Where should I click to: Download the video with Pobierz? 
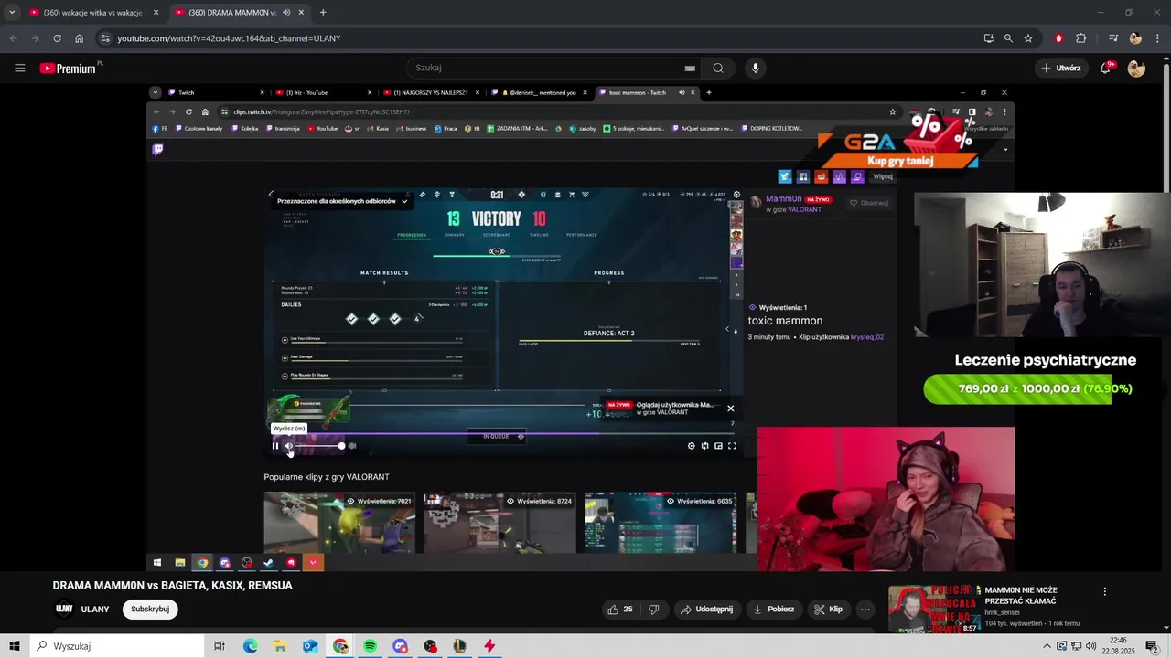773,609
